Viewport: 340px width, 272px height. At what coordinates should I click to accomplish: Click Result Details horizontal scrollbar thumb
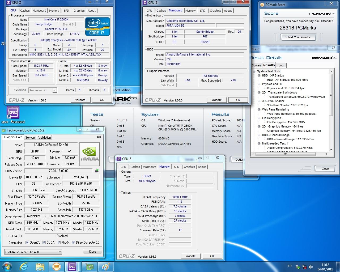click(x=286, y=154)
